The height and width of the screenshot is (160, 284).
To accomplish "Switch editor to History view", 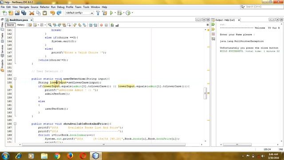I will coord(21,25).
